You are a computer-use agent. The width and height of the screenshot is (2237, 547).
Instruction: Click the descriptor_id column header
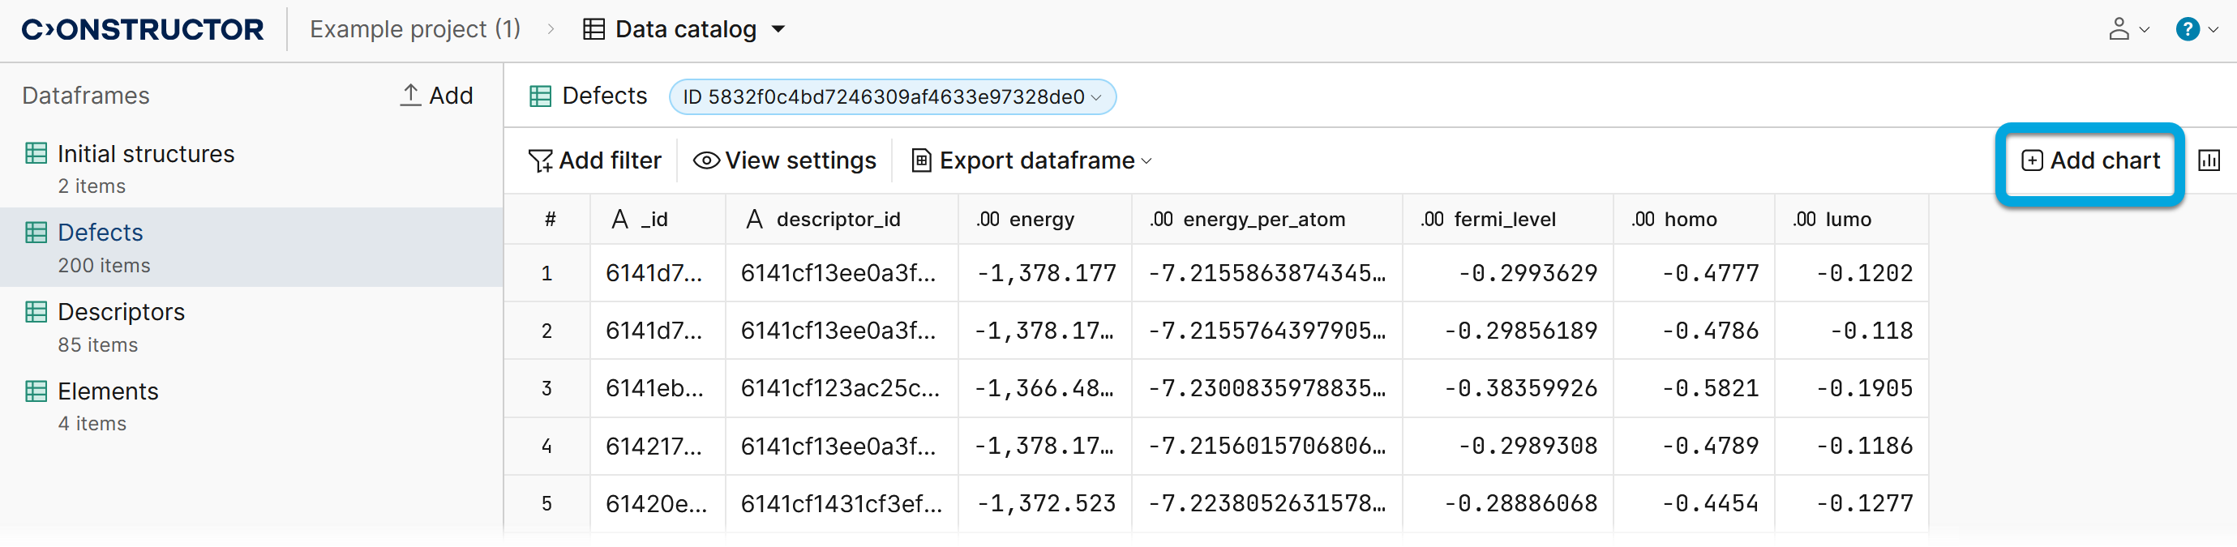[837, 220]
